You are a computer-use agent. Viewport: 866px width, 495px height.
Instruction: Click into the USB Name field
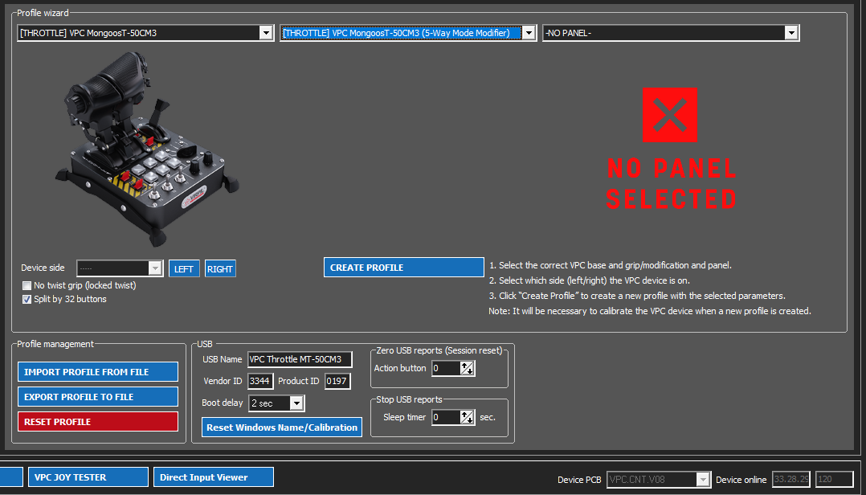pos(300,360)
